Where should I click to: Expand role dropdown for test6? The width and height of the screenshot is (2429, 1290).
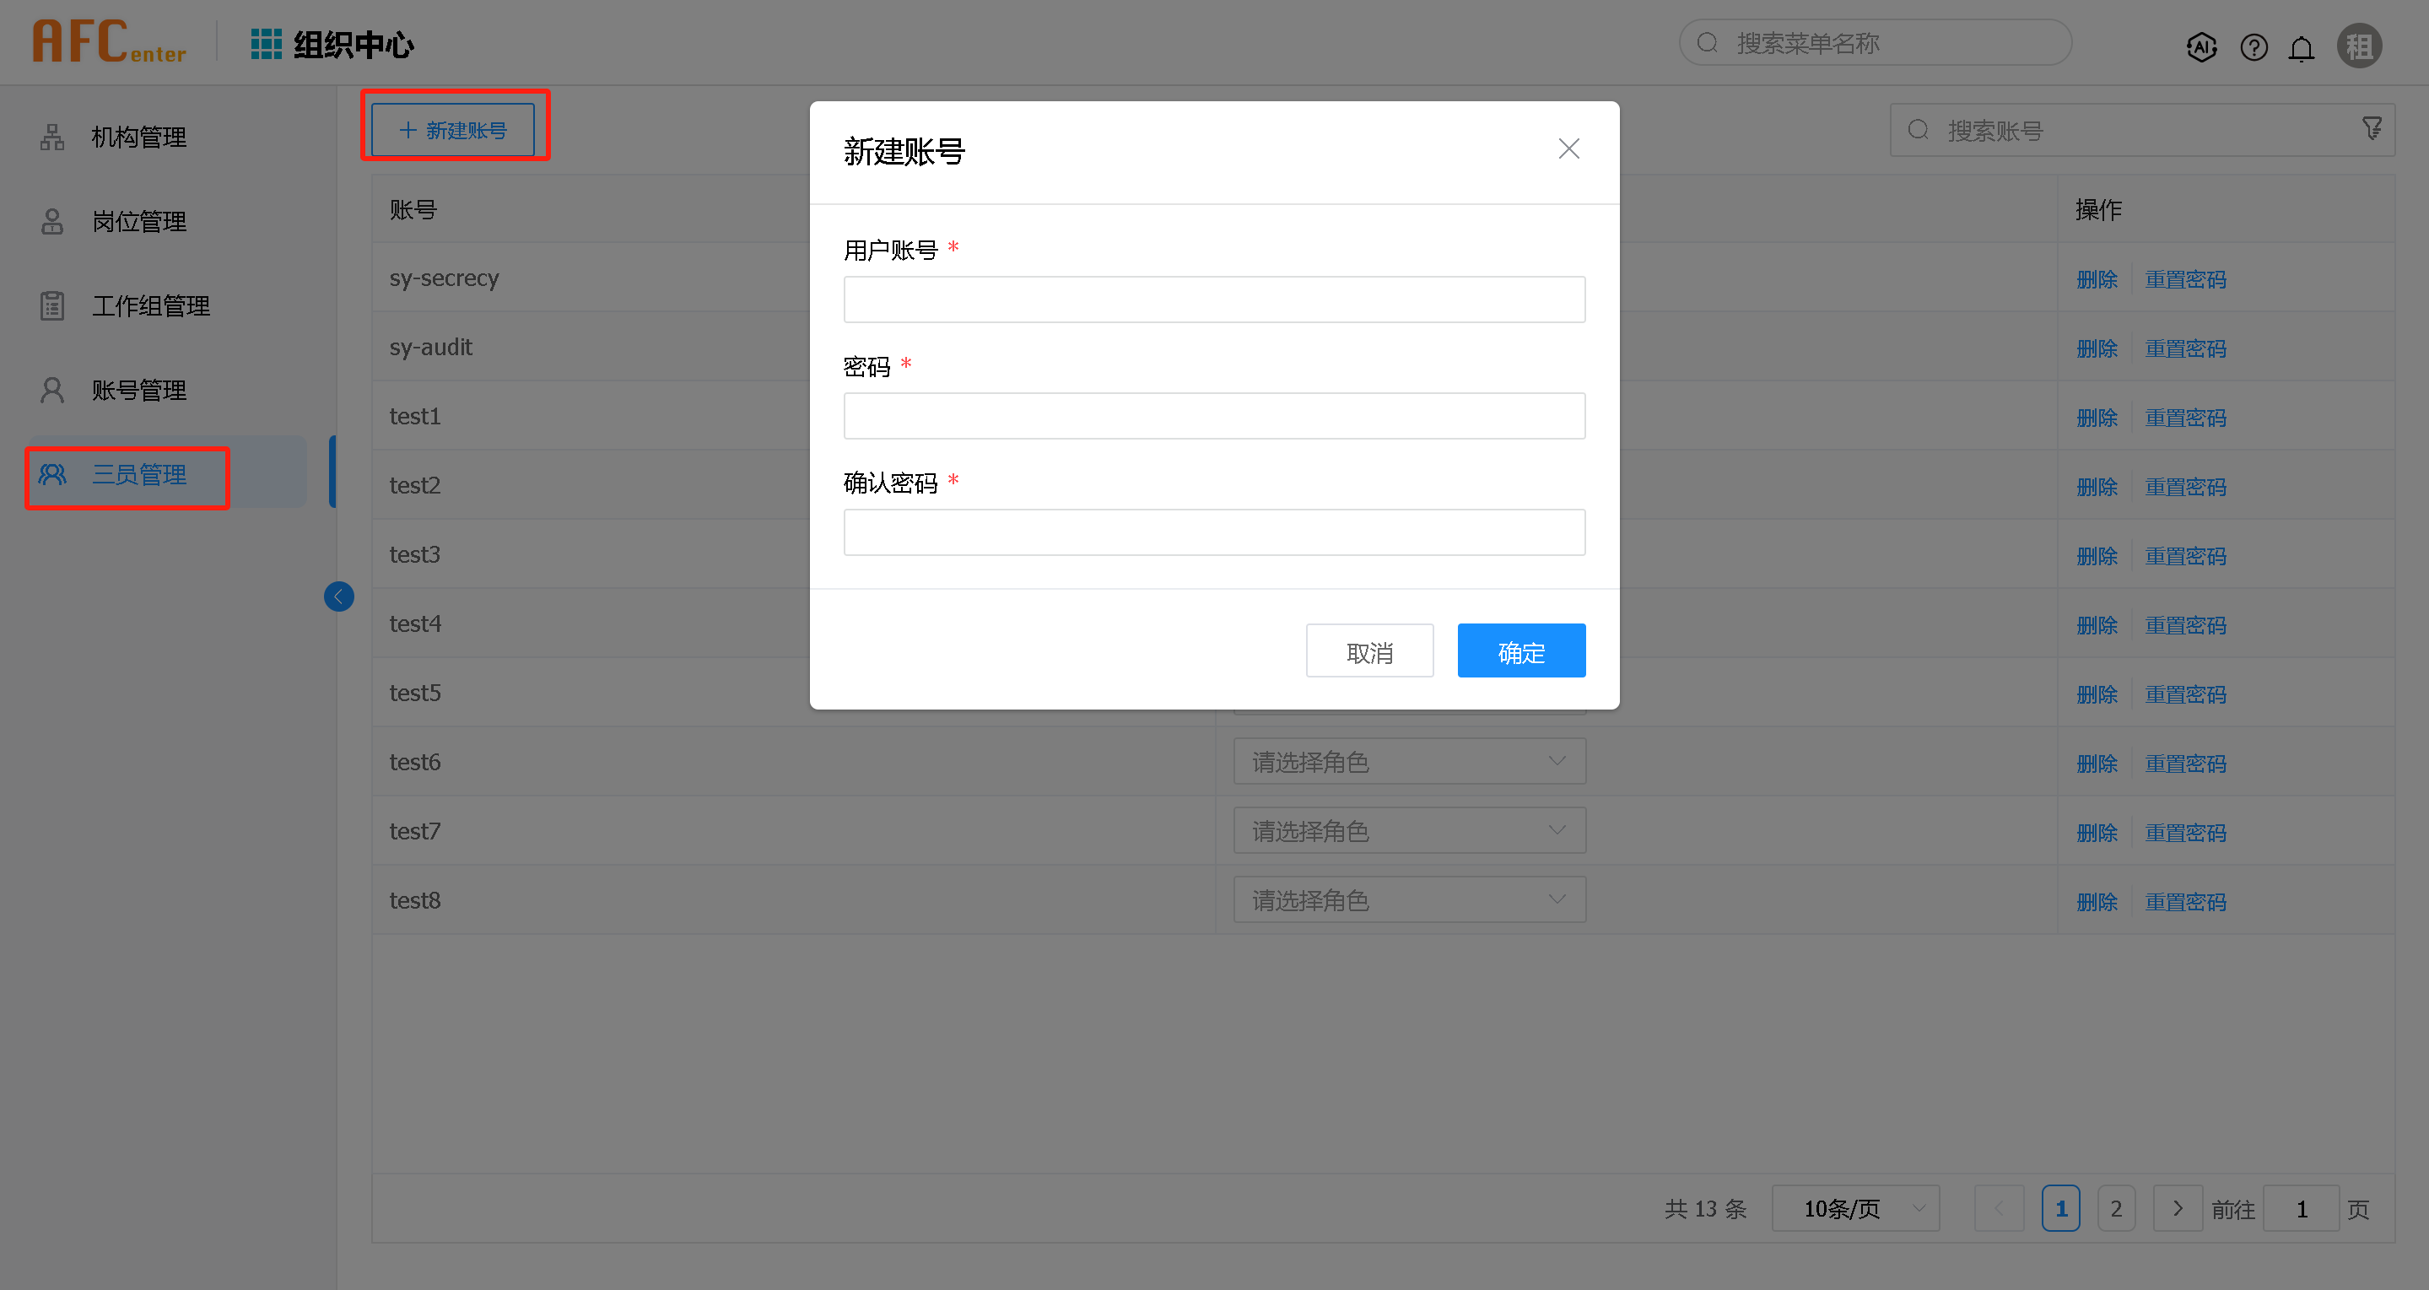[1409, 761]
